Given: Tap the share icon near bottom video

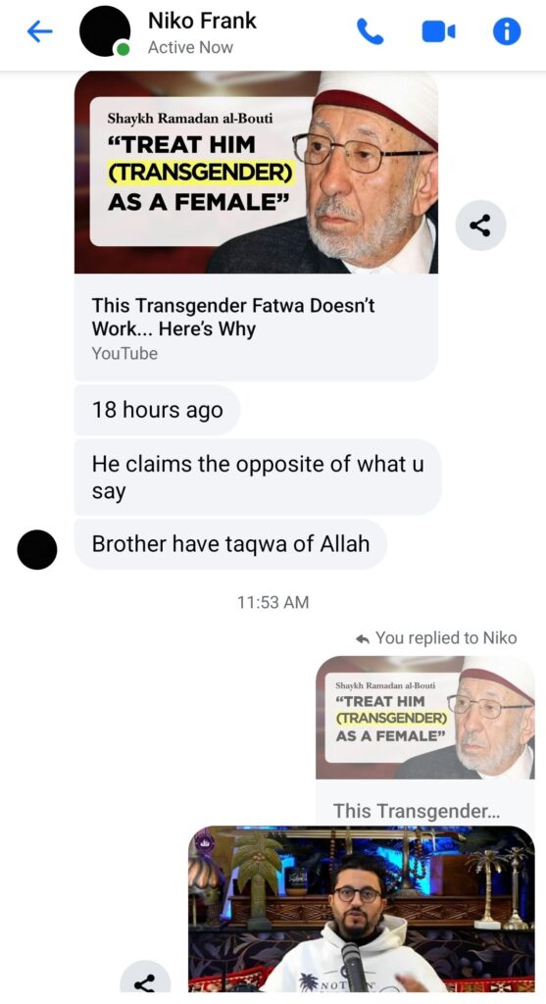Looking at the screenshot, I should click(145, 980).
